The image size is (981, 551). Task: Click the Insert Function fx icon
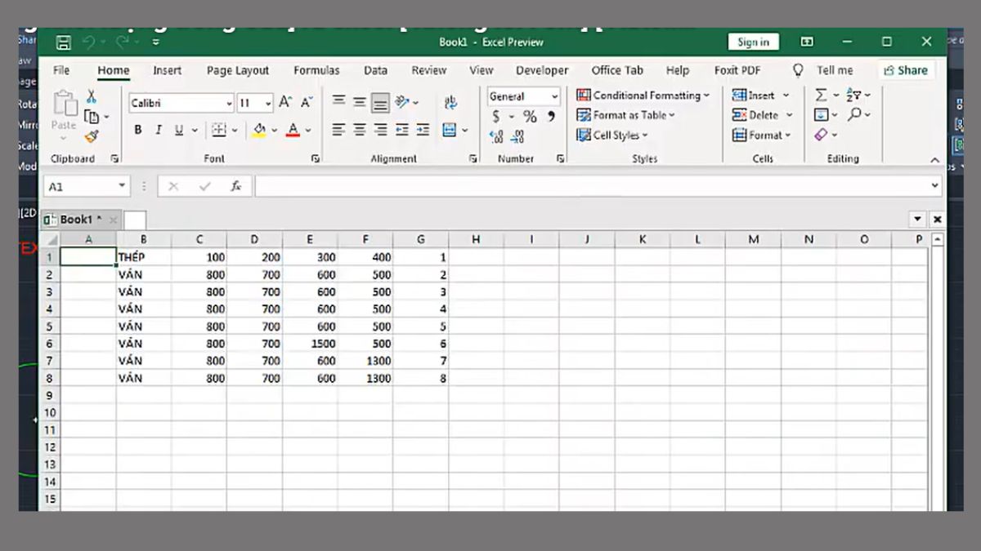(x=237, y=185)
